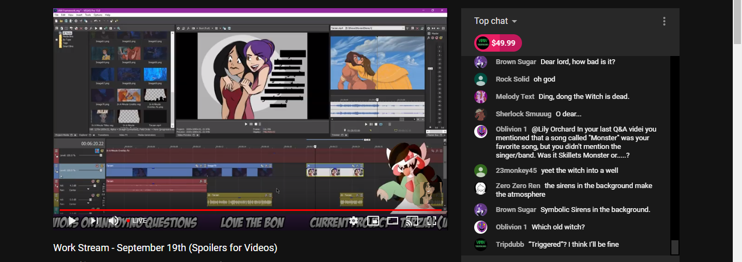Click the message 'yeet the witch into a well'

pos(580,171)
